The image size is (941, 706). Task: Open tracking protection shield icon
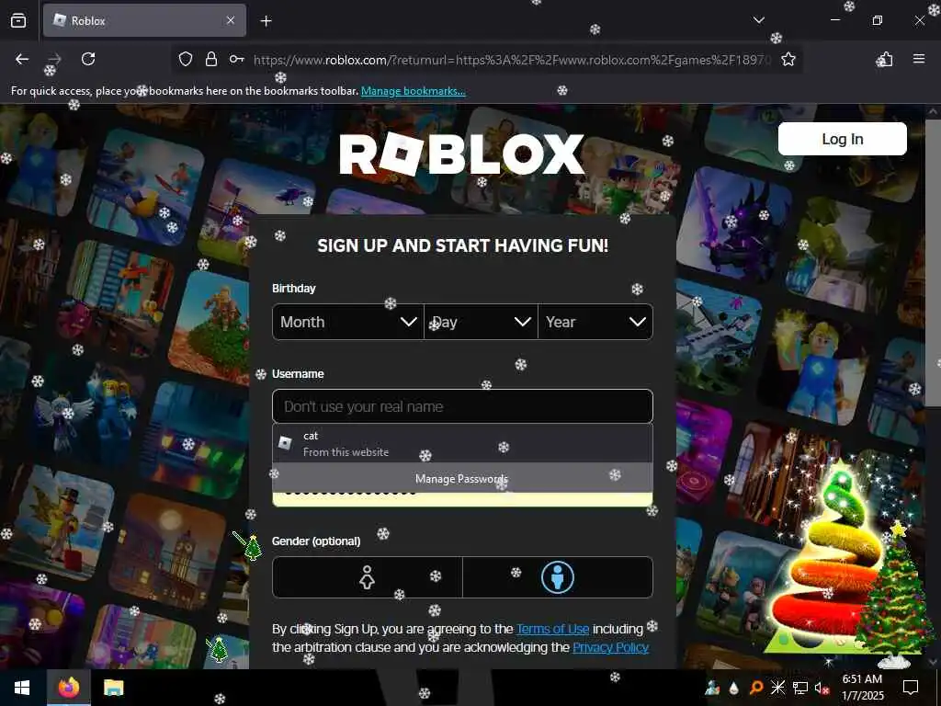point(186,59)
